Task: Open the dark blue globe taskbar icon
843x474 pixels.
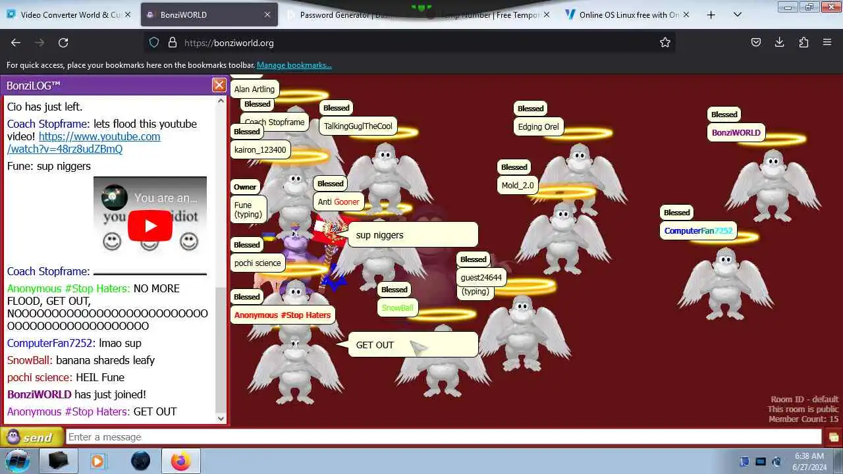Action: click(x=140, y=461)
